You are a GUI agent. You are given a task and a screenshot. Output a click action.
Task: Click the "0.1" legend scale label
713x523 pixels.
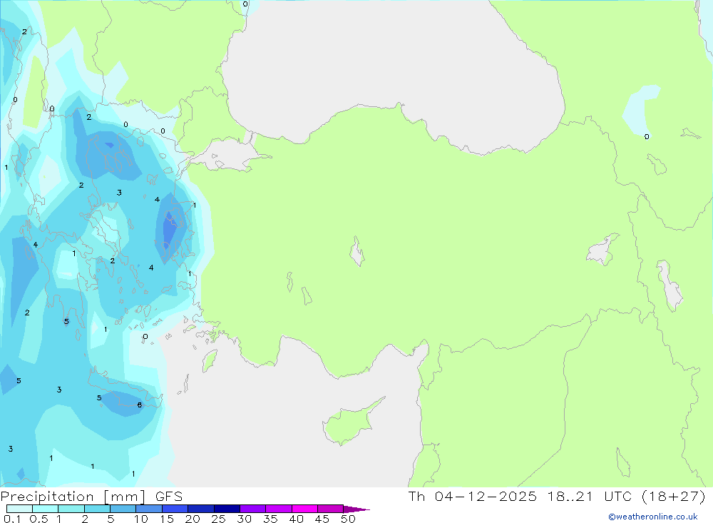(x=13, y=519)
